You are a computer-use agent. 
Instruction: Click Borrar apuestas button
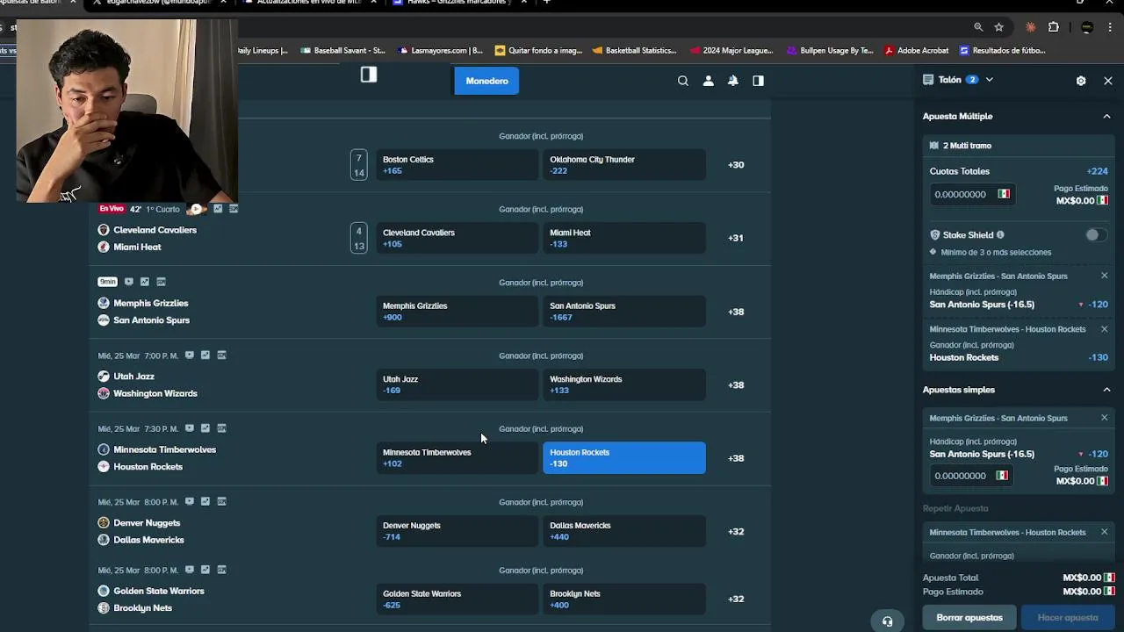969,617
